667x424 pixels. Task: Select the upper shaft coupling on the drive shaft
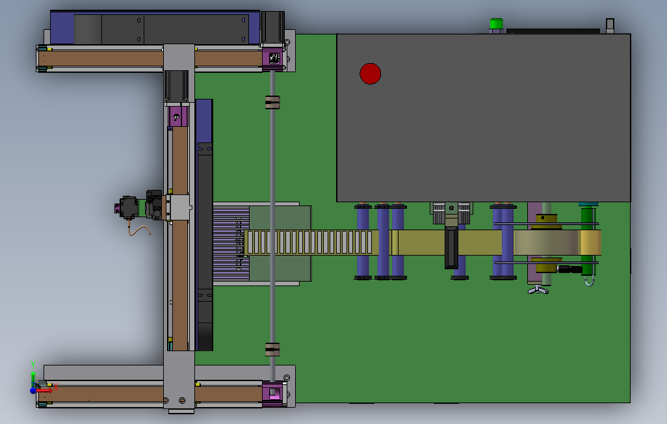(272, 102)
